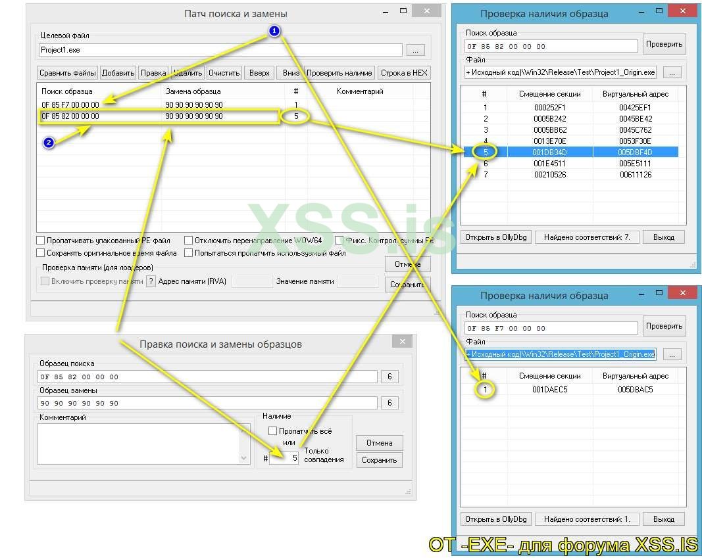Click pattern field containing 0F 85 82 in top check window
This screenshot has height=558, width=702.
click(x=551, y=46)
